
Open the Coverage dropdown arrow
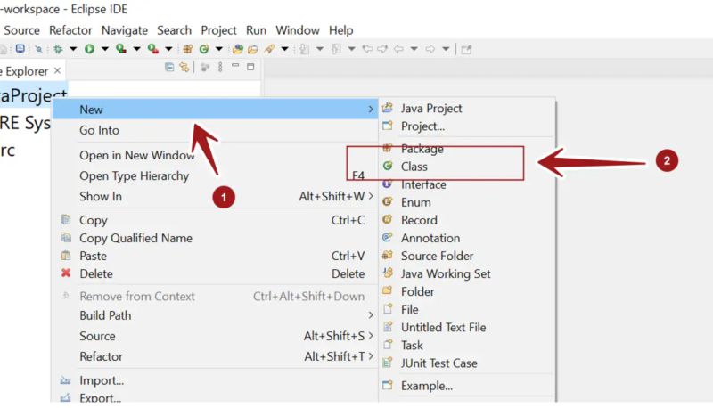pos(137,49)
